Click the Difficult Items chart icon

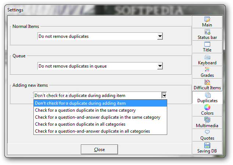coord(207,82)
